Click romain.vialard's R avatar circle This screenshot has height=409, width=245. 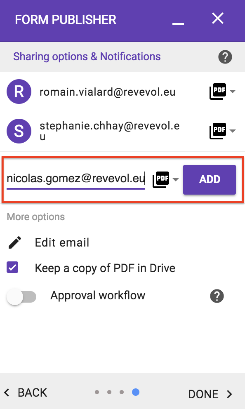tap(19, 92)
